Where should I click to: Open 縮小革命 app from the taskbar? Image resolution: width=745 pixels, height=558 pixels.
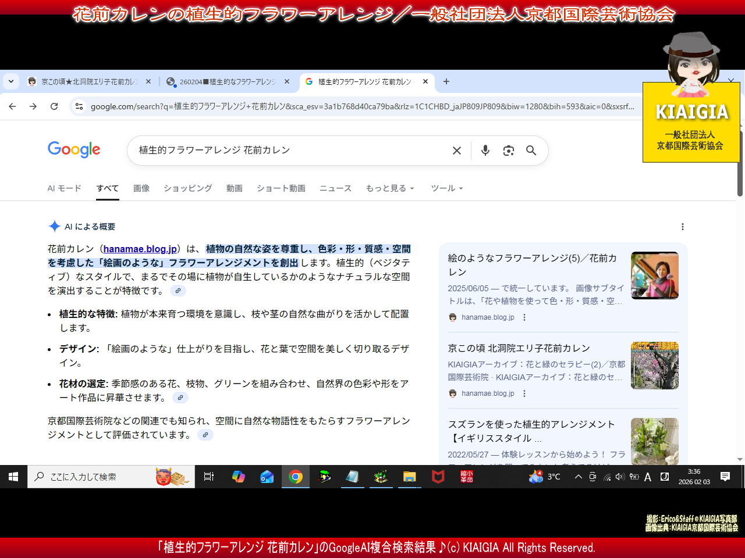[467, 477]
